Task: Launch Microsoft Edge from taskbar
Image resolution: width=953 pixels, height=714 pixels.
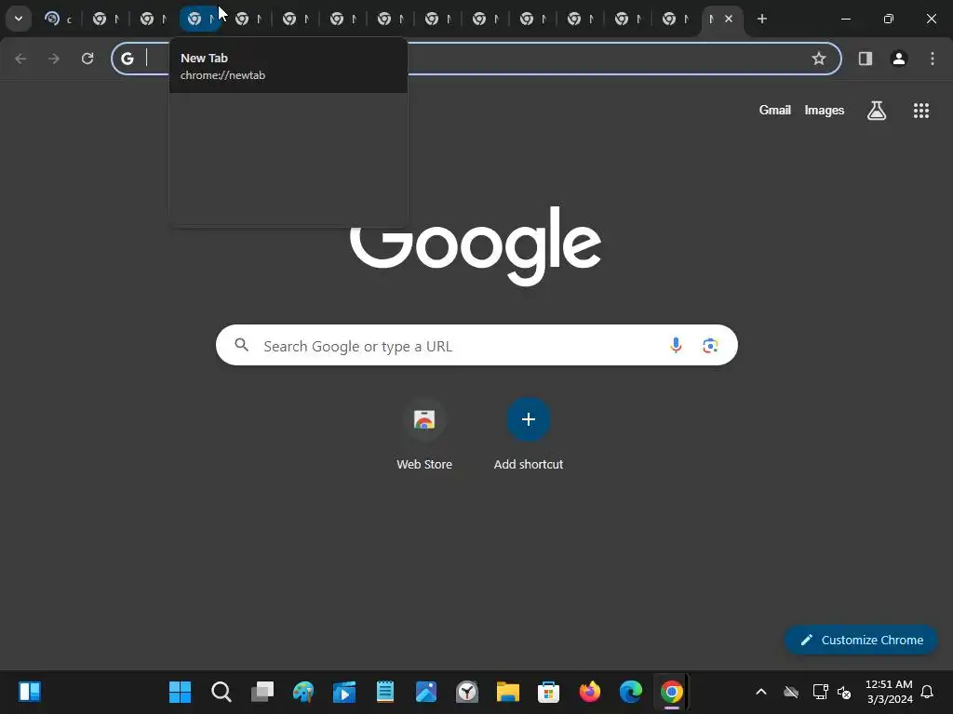Action: pyautogui.click(x=631, y=692)
